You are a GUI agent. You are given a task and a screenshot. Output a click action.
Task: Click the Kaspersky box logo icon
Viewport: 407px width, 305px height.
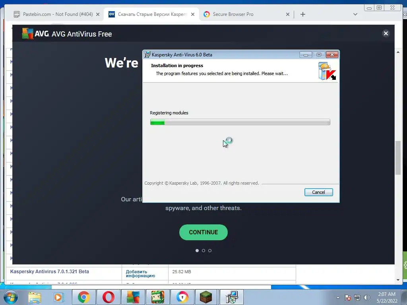[x=327, y=71]
